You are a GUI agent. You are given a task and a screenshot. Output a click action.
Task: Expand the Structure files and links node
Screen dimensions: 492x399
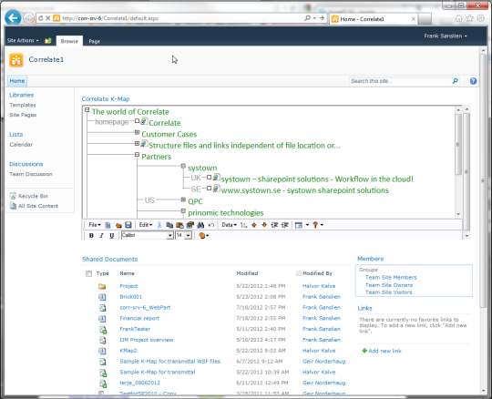[x=137, y=144]
